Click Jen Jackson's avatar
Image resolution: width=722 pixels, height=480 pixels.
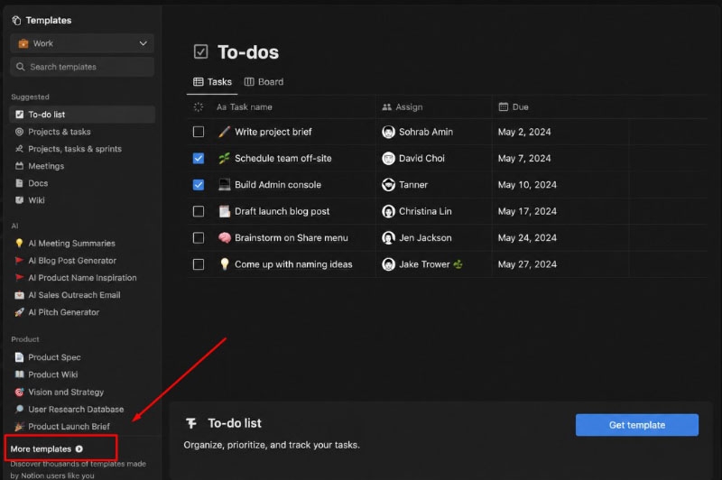click(x=389, y=237)
